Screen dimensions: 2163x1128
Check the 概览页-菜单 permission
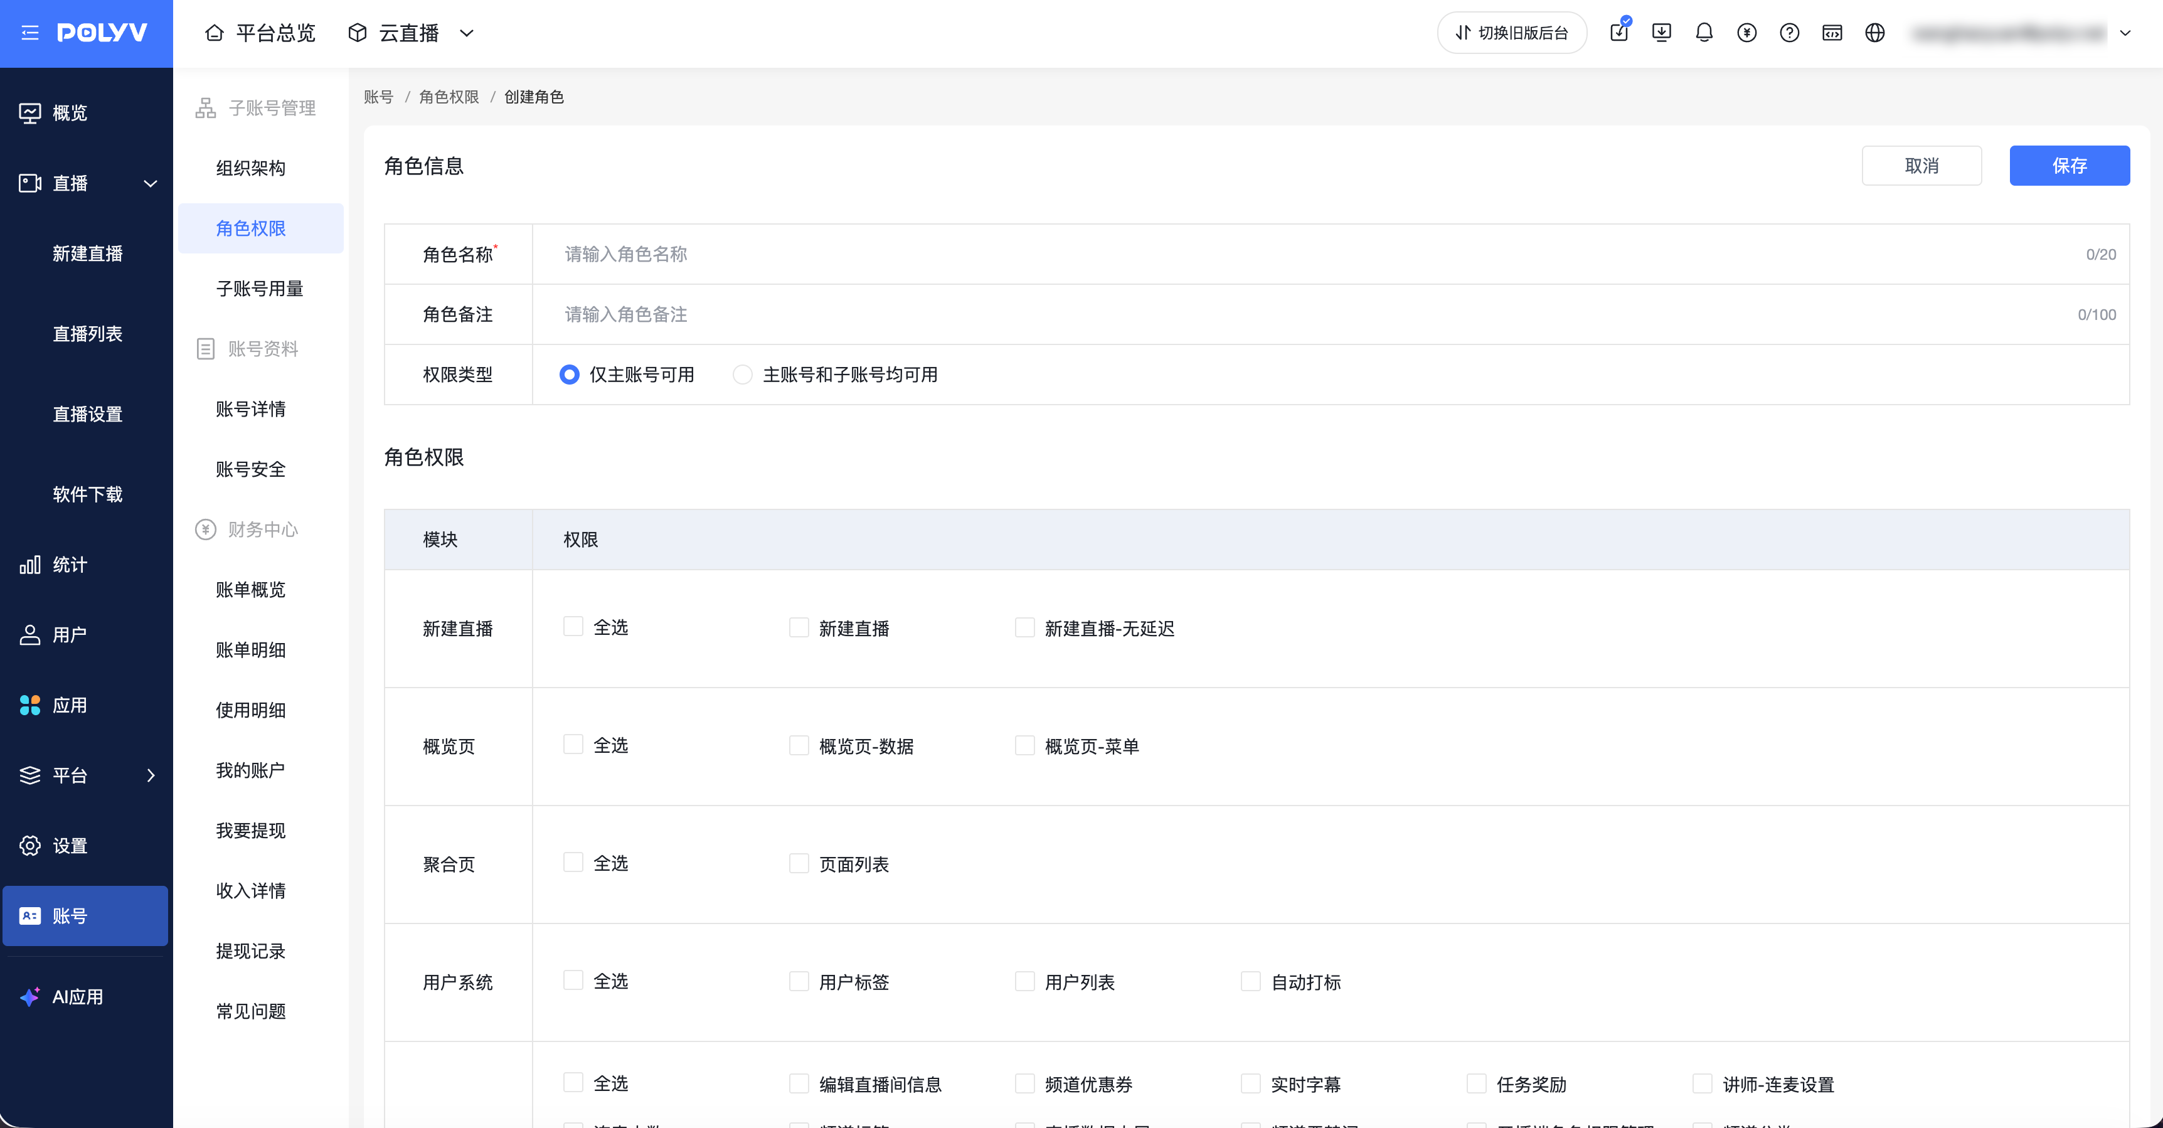pyautogui.click(x=1025, y=746)
